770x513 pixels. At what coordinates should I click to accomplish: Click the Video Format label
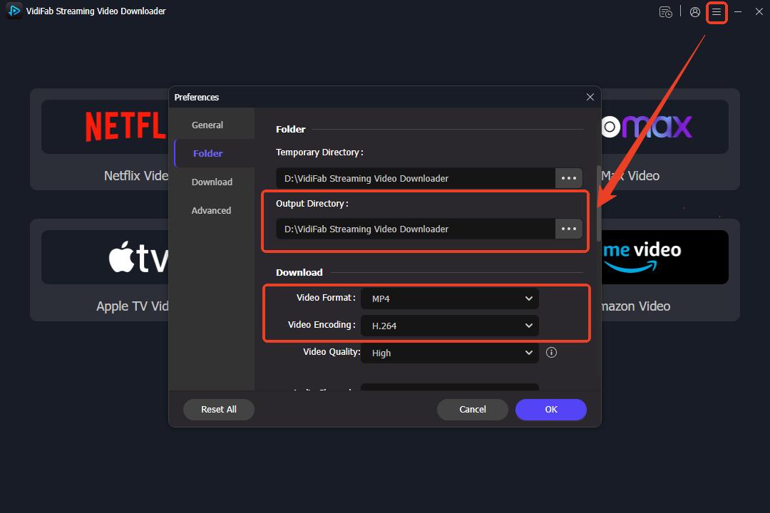click(326, 298)
